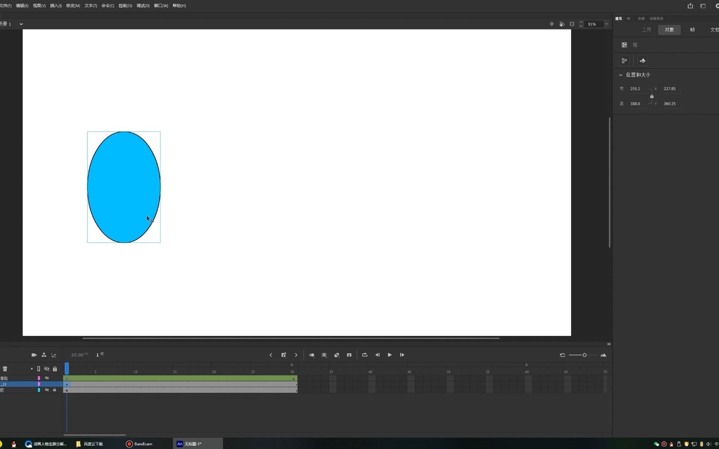
Task: Switch to the 动画预设 panel tab
Action: tap(657, 18)
